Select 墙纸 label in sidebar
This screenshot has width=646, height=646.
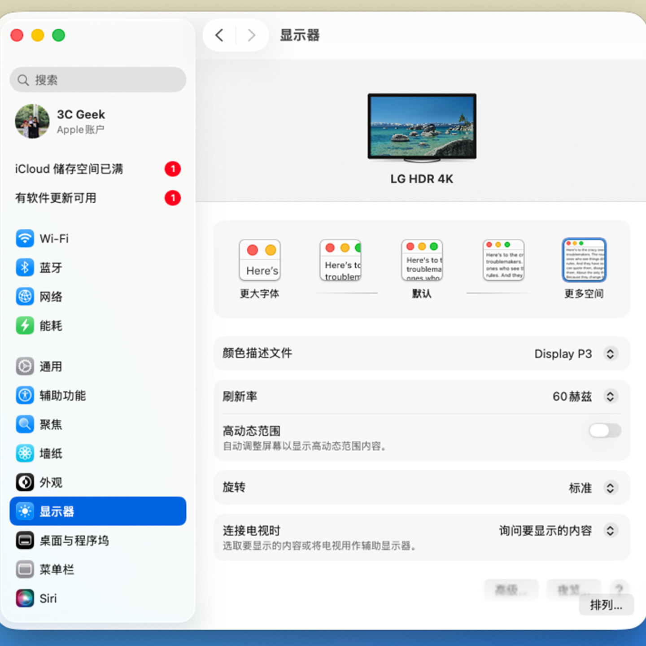coord(51,454)
